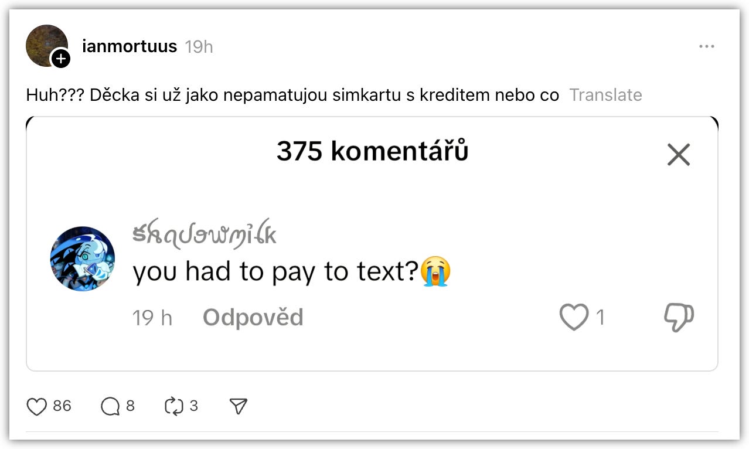The width and height of the screenshot is (749, 449).
Task: Click the stylized shadowmilk commenter username
Action: (205, 234)
